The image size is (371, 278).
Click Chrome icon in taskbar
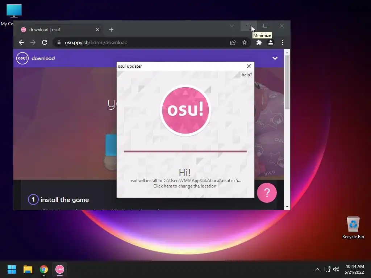(x=44, y=269)
